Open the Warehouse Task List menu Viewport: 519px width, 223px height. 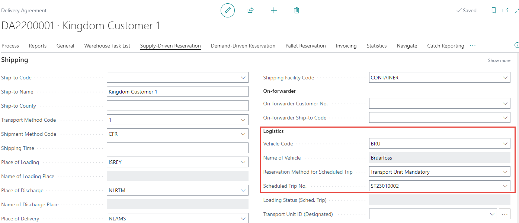point(107,46)
